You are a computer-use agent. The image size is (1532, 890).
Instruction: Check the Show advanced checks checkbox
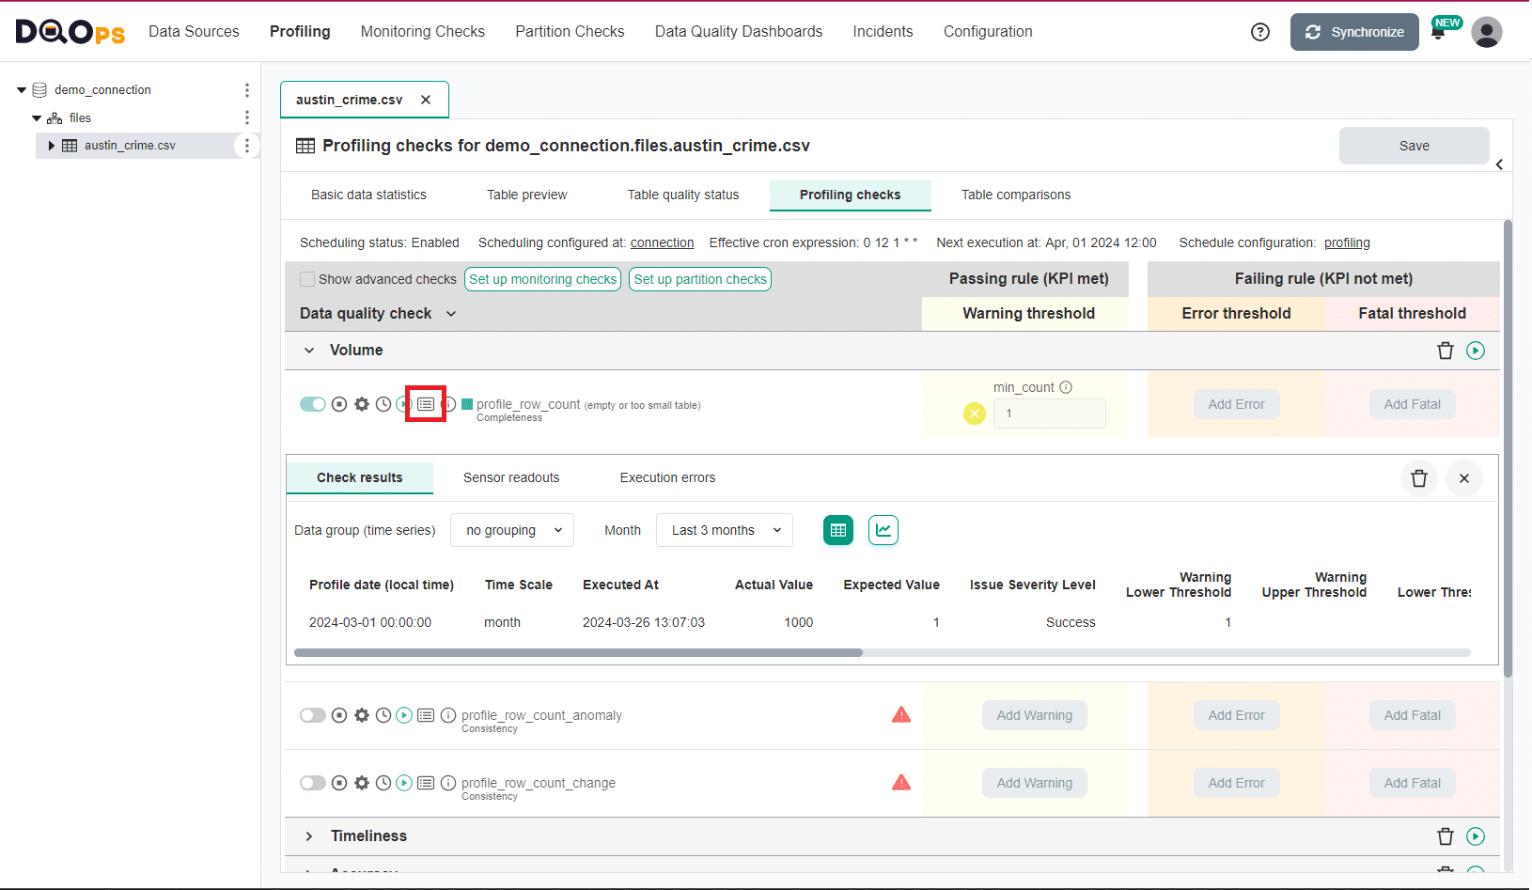(306, 279)
